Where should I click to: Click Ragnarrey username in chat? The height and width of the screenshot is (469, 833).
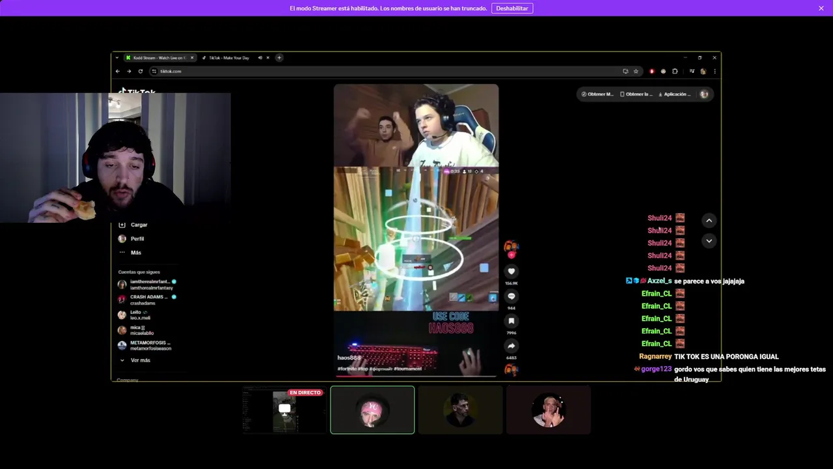pyautogui.click(x=655, y=356)
